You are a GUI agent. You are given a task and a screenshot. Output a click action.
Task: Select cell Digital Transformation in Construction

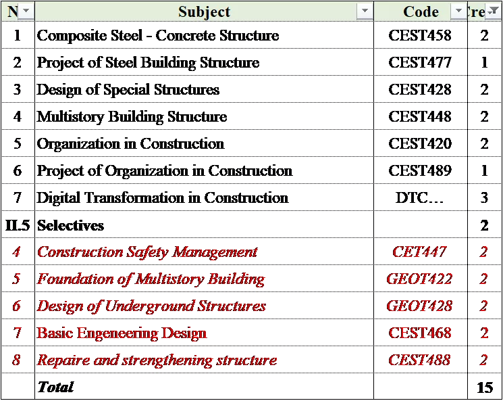pyautogui.click(x=204, y=197)
